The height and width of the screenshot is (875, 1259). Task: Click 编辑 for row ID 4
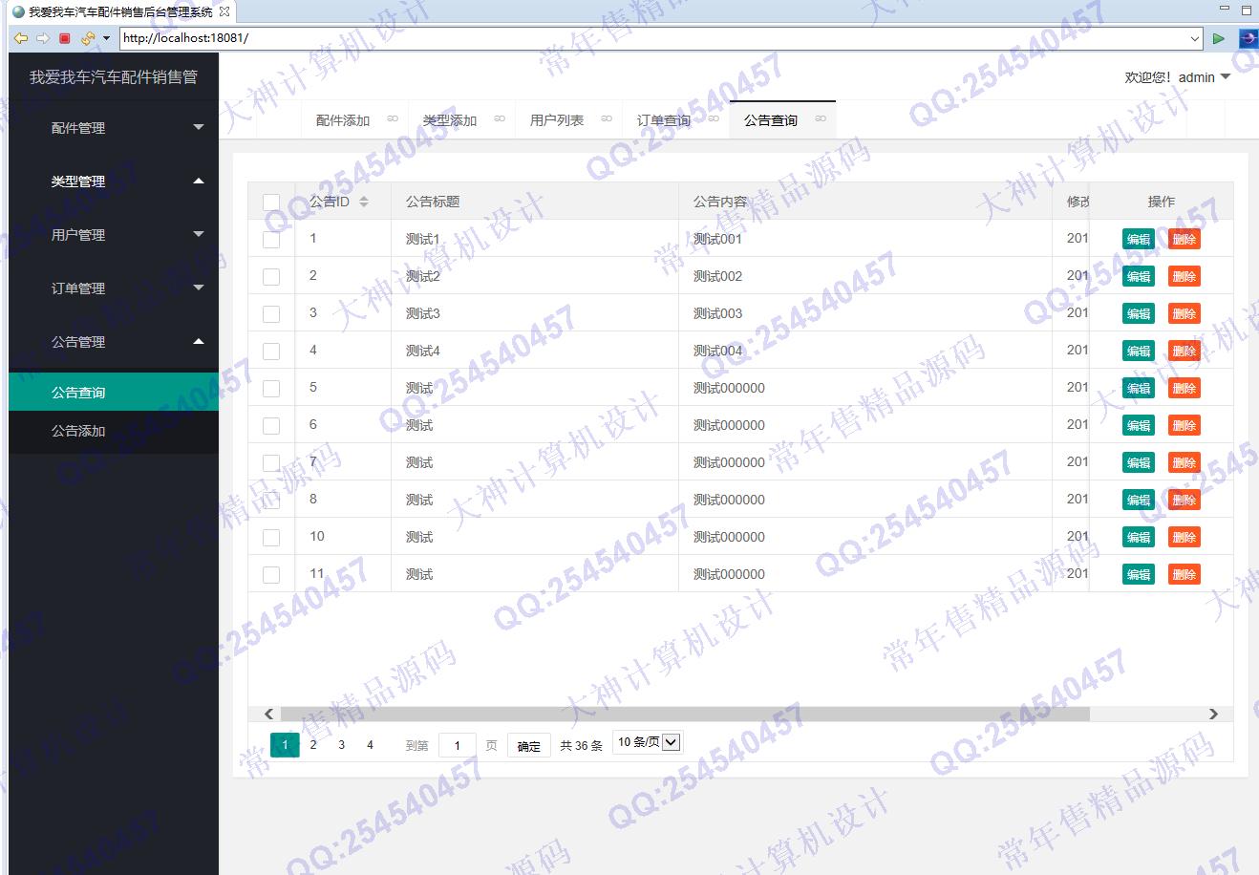pos(1139,352)
